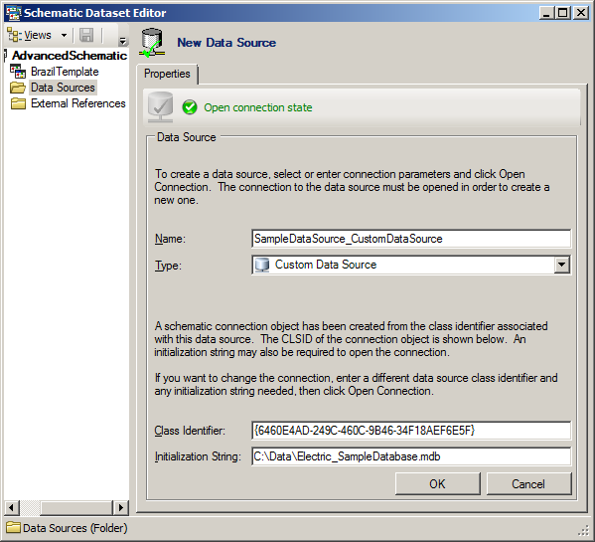The height and width of the screenshot is (542, 595).
Task: Click the External References folder icon
Action: 18,103
